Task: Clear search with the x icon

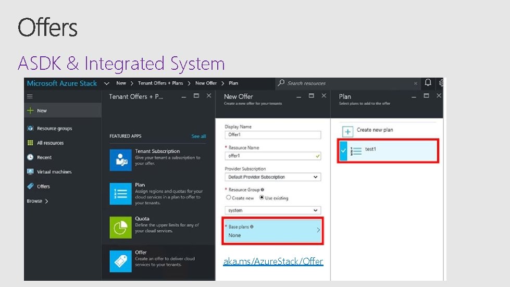Action: [415, 83]
